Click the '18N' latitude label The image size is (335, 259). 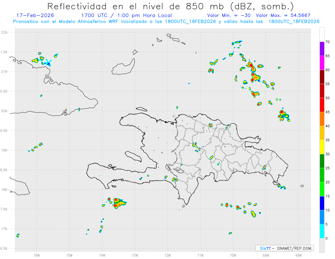pyautogui.click(x=4, y=189)
